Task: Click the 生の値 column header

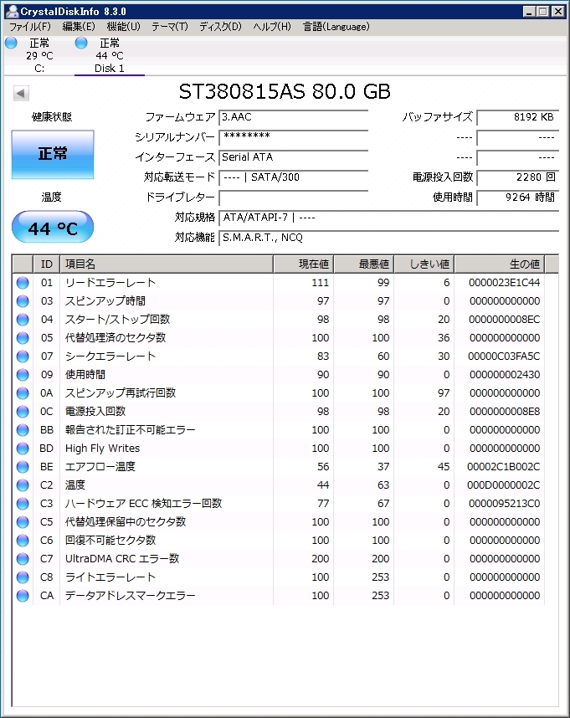Action: tap(500, 264)
